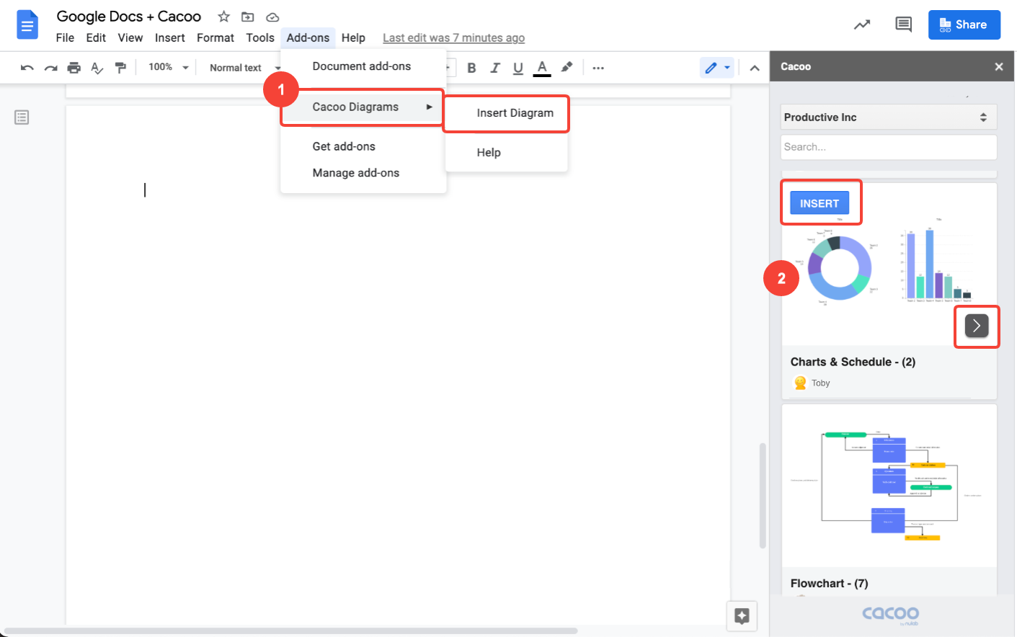
Task: Select Manage add-ons menu entry
Action: 355,173
